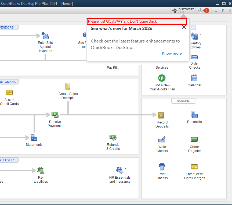This screenshot has height=205, width=232.
Task: Open Record Deposits icon
Action: (x=161, y=115)
